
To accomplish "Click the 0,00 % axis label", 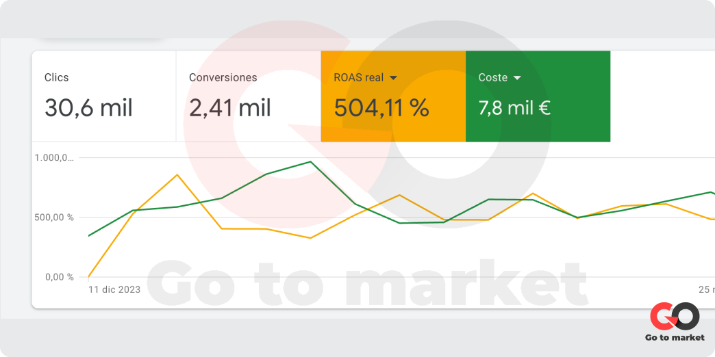I will click(60, 277).
